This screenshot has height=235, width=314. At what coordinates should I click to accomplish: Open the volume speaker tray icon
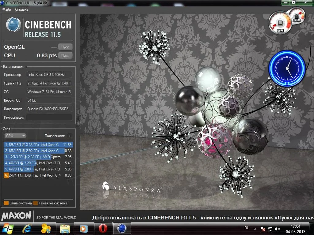[278, 229]
